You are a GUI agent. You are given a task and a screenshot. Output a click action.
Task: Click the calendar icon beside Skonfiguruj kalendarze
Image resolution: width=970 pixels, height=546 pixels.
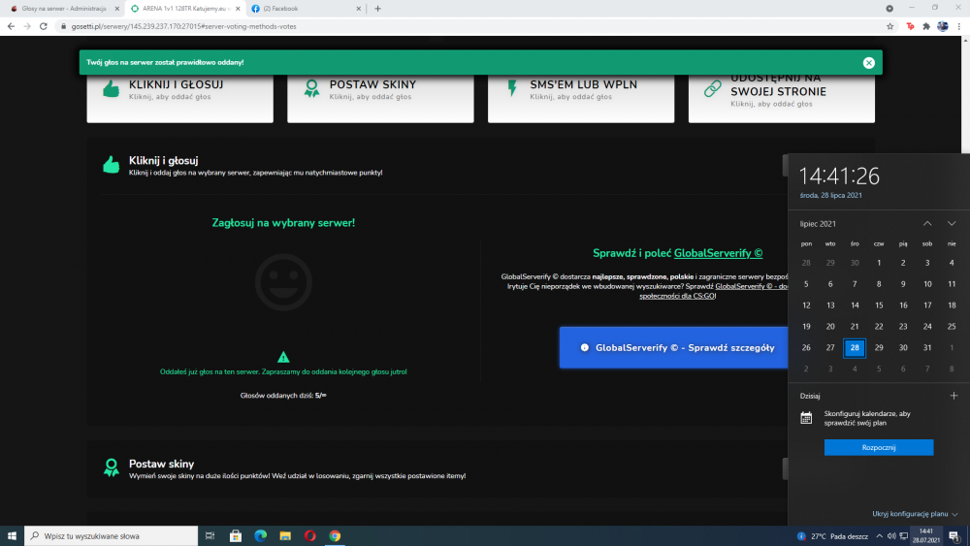click(x=806, y=418)
